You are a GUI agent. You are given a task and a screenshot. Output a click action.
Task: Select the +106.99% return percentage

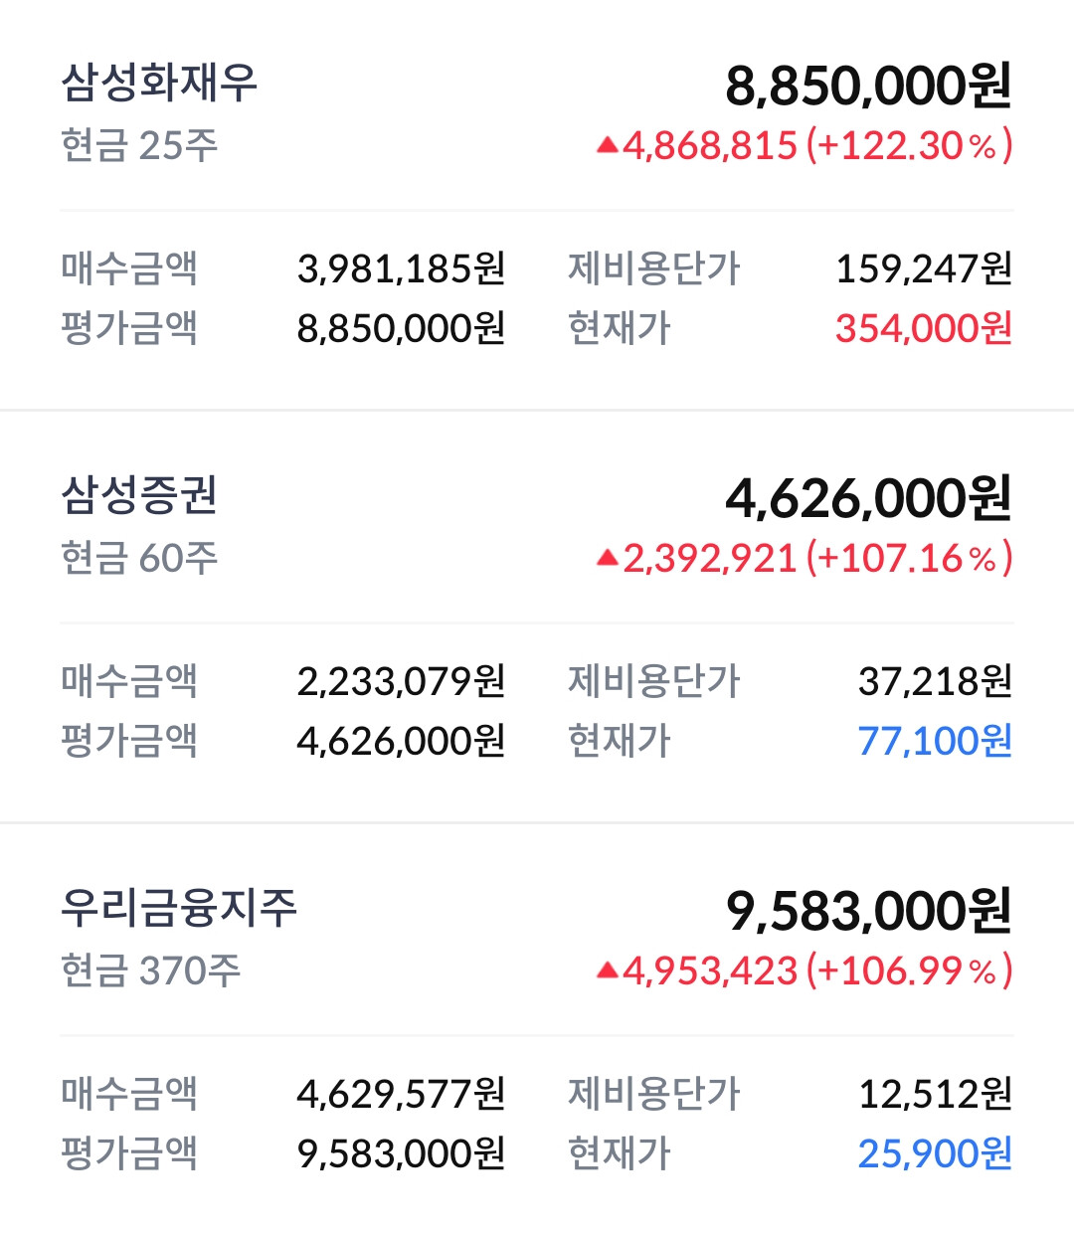[909, 971]
